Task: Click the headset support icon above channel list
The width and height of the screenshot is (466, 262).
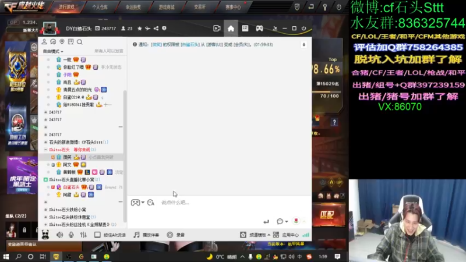Action: point(53,41)
